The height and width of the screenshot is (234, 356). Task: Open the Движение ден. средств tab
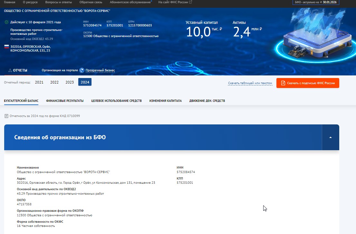tap(207, 101)
